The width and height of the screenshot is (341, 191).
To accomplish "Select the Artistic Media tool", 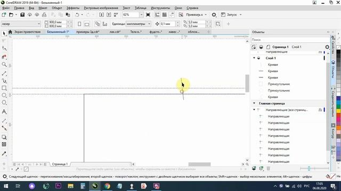I will pos(4,81).
